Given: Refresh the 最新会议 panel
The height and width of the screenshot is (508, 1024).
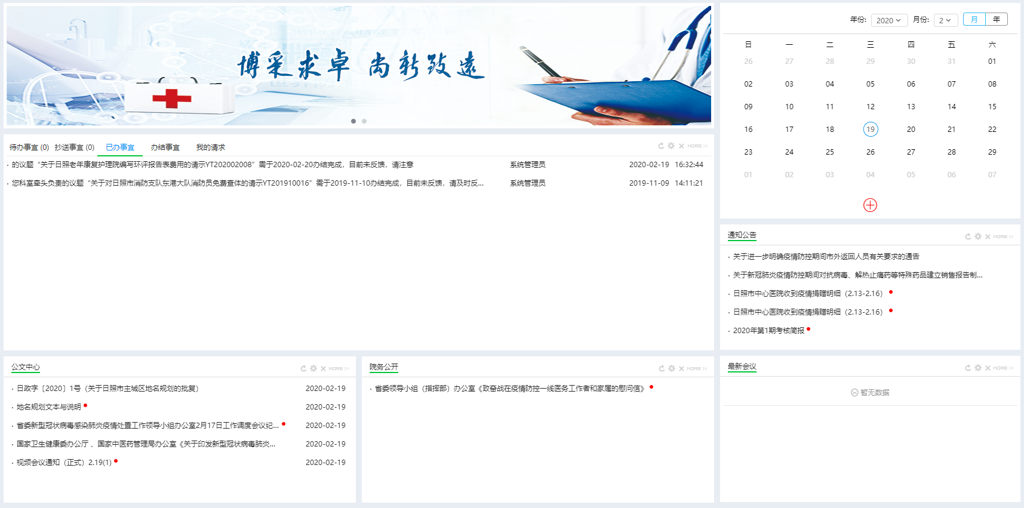Looking at the screenshot, I should coord(968,368).
